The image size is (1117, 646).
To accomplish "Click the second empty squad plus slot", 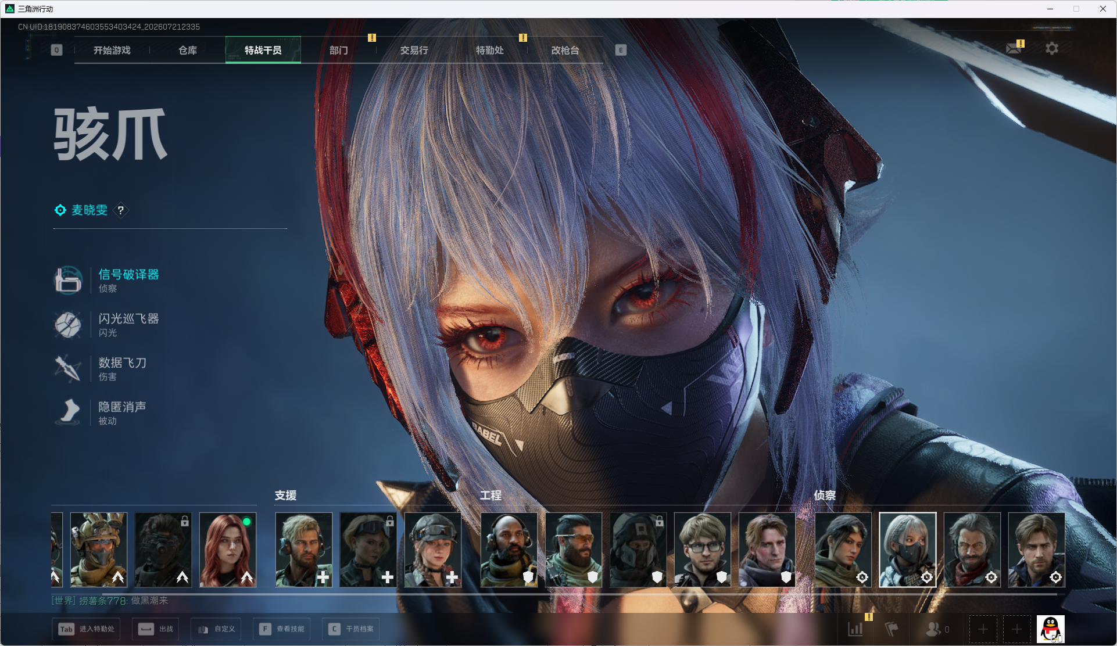I will (x=1016, y=629).
